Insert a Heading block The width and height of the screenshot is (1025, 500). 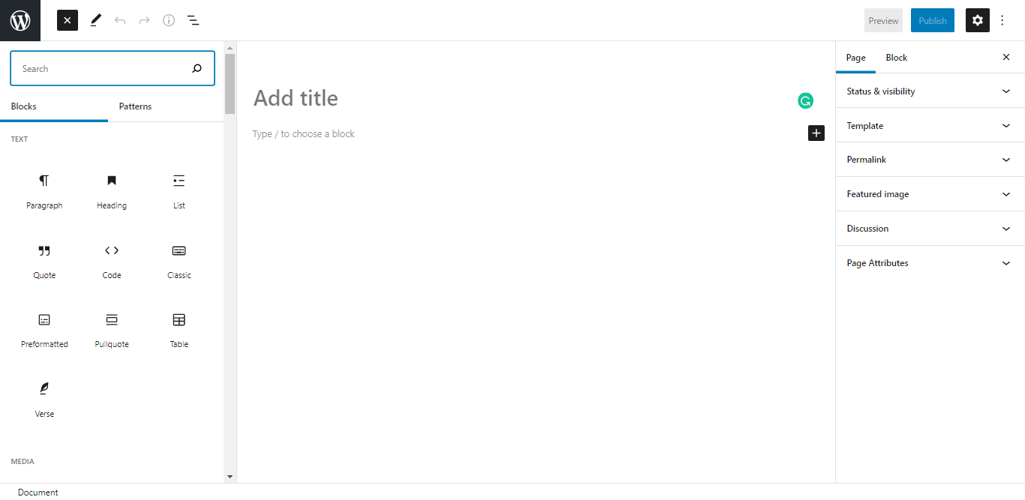point(111,191)
